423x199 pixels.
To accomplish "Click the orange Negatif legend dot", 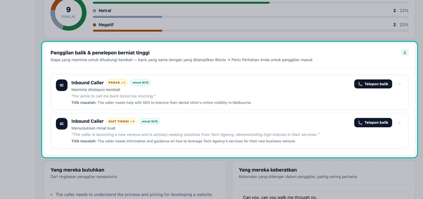I will [x=95, y=25].
